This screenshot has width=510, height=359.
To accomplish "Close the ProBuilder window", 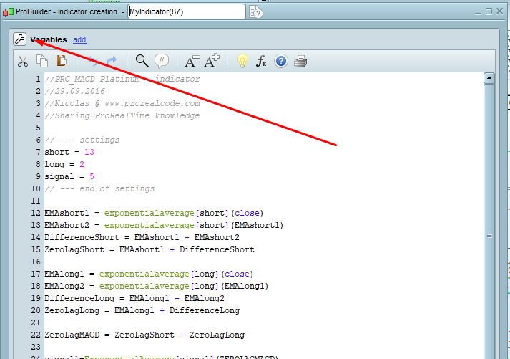I will (500, 11).
